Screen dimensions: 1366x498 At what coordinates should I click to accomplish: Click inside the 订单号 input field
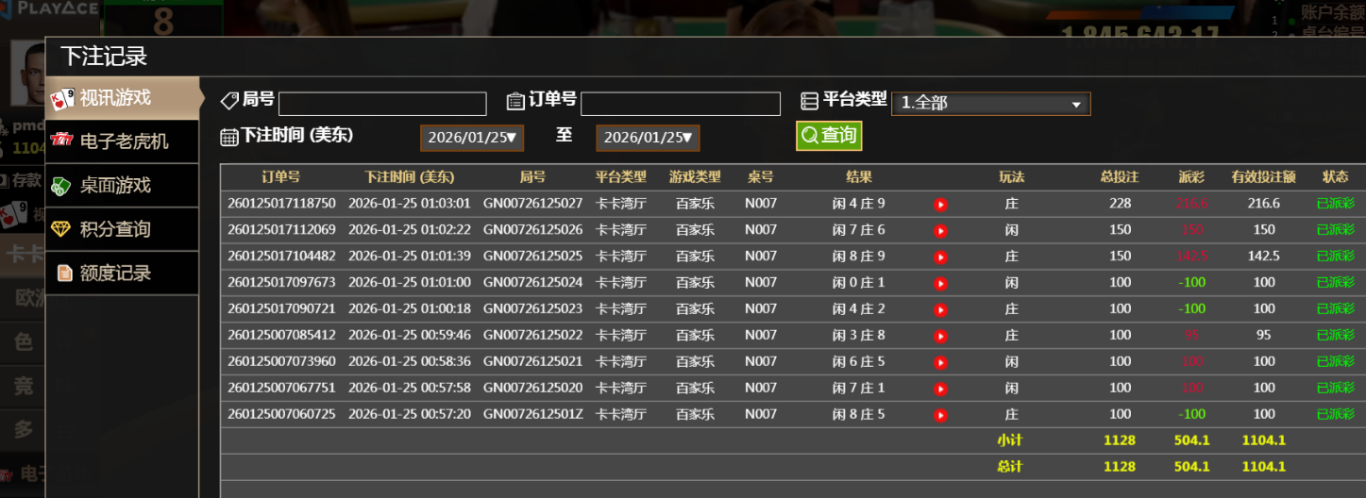[x=681, y=104]
